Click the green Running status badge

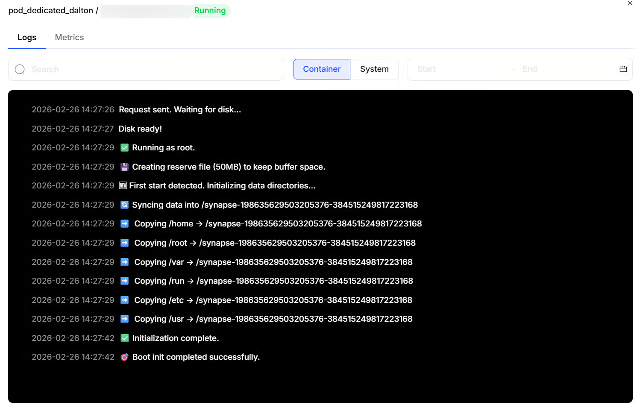coord(210,11)
